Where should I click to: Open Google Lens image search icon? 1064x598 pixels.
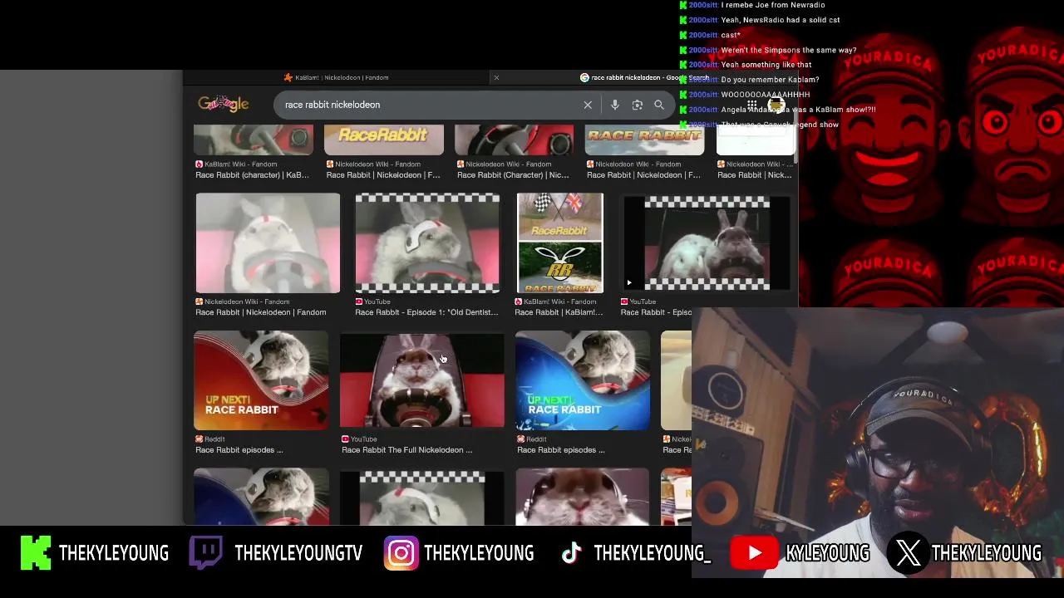coord(638,105)
